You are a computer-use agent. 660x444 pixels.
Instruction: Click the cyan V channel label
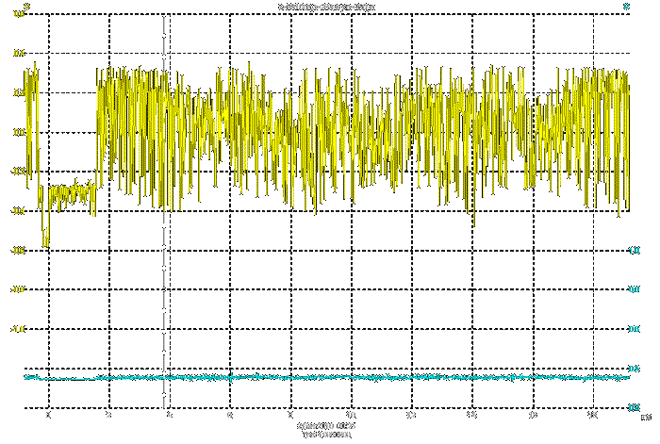click(x=626, y=7)
